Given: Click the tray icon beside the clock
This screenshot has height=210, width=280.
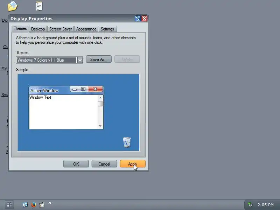Looking at the screenshot, I should [x=250, y=204].
